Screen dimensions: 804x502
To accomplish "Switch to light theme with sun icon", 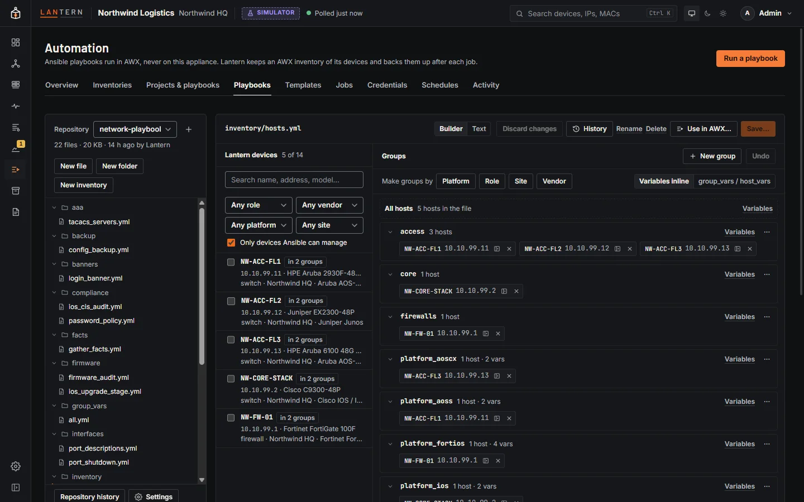I will coord(723,13).
